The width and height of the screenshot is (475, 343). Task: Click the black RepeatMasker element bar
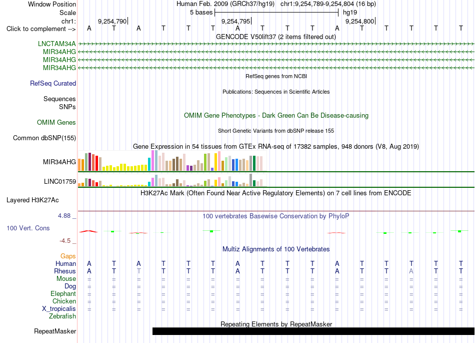pos(313,331)
